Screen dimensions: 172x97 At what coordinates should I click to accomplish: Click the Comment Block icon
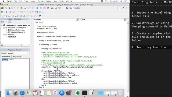(x=32, y=16)
